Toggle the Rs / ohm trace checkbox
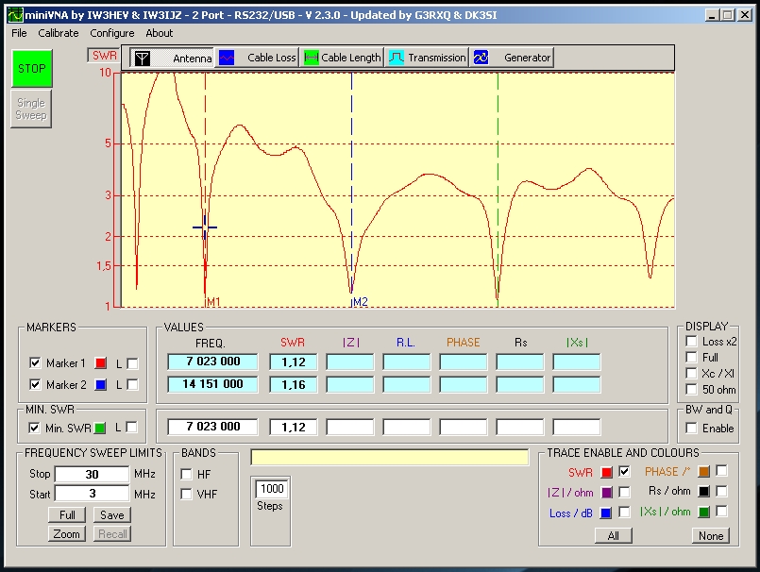Image resolution: width=760 pixels, height=572 pixels. click(x=721, y=491)
